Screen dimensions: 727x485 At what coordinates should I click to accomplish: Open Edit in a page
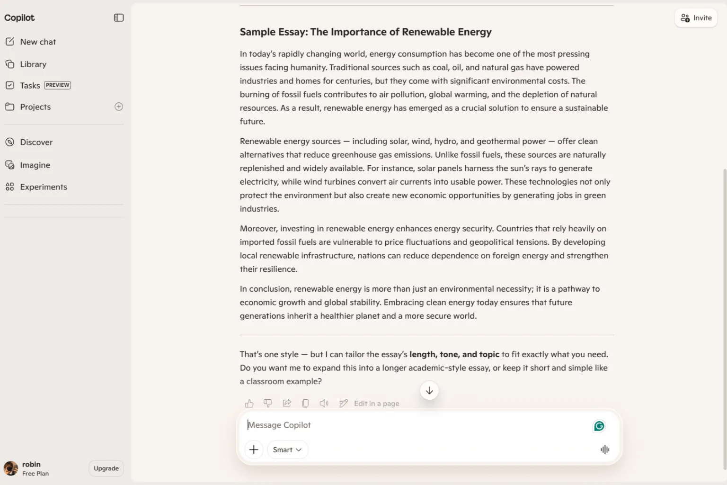point(369,404)
